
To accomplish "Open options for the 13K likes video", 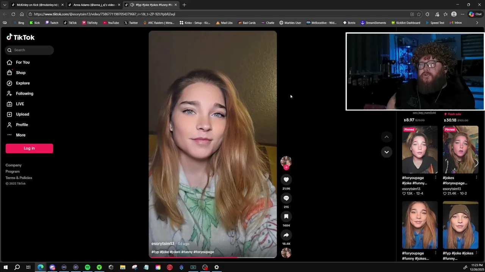I will point(435,178).
